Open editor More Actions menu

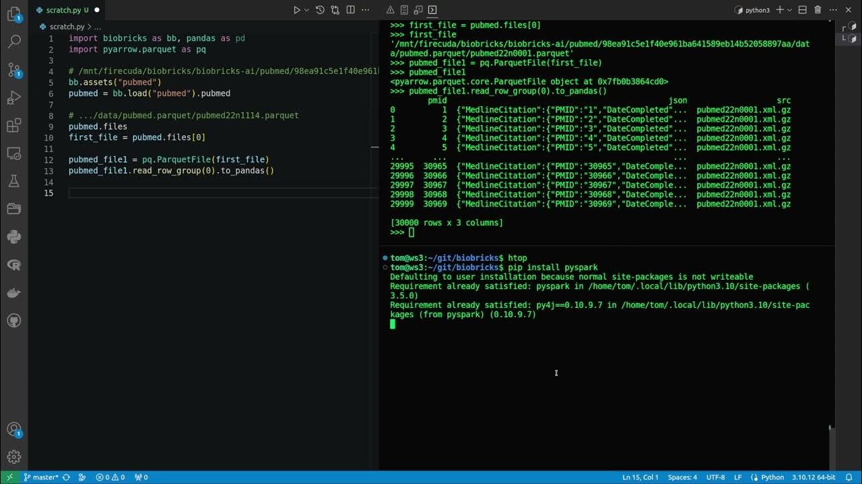[366, 10]
